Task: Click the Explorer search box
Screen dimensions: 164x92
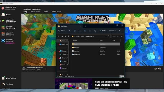Action: [x=117, y=36]
